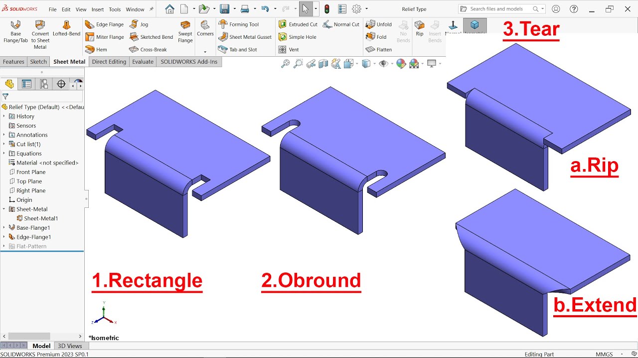The height and width of the screenshot is (358, 638).
Task: Click the Rebuild traffic light icon
Action: point(327,9)
